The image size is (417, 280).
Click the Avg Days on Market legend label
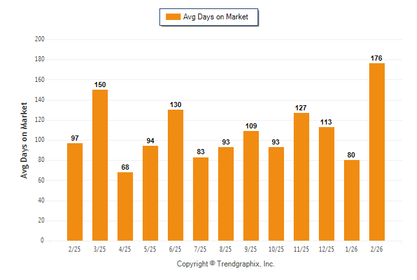click(216, 17)
